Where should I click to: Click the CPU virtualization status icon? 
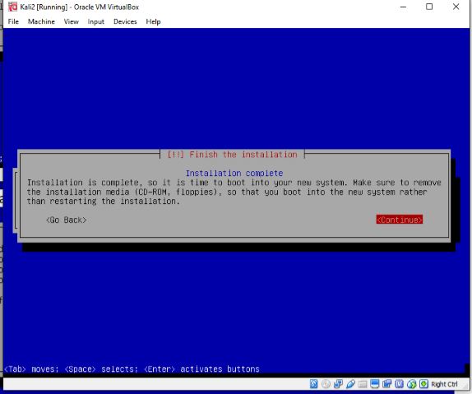click(x=399, y=384)
